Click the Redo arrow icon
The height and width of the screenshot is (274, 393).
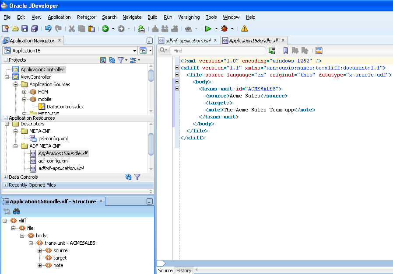(x=58, y=29)
